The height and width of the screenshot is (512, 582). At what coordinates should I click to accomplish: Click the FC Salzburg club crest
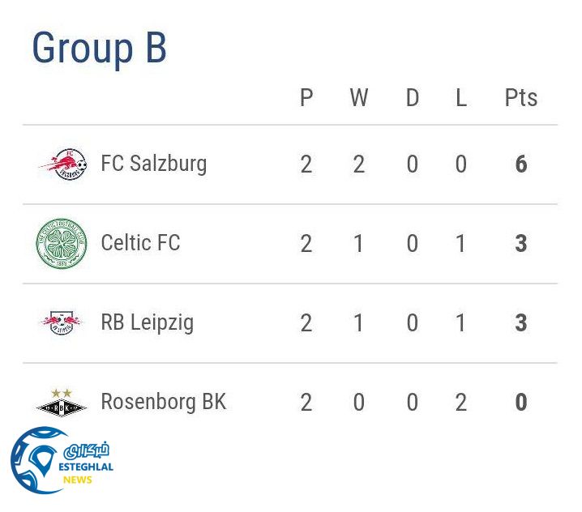pos(62,164)
